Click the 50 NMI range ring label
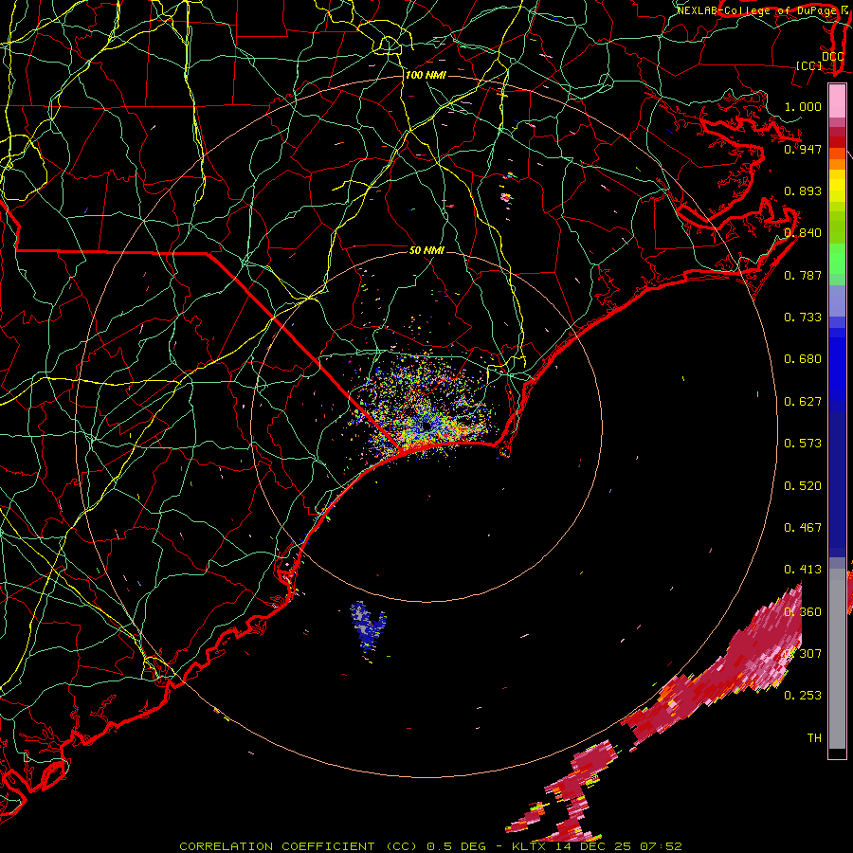The image size is (853, 853). click(426, 250)
